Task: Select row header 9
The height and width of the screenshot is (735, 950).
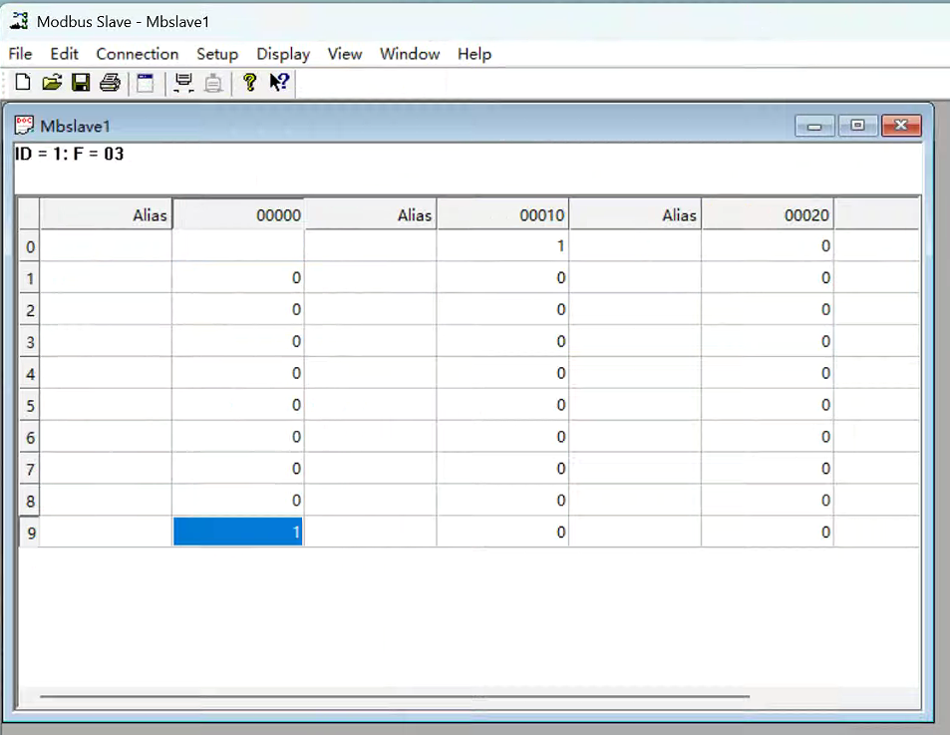Action: coord(30,532)
